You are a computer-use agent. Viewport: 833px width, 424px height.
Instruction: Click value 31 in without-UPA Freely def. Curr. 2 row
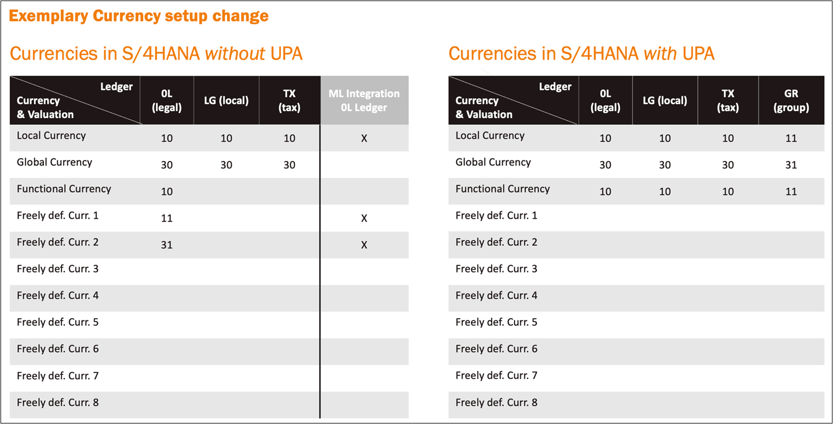(167, 245)
